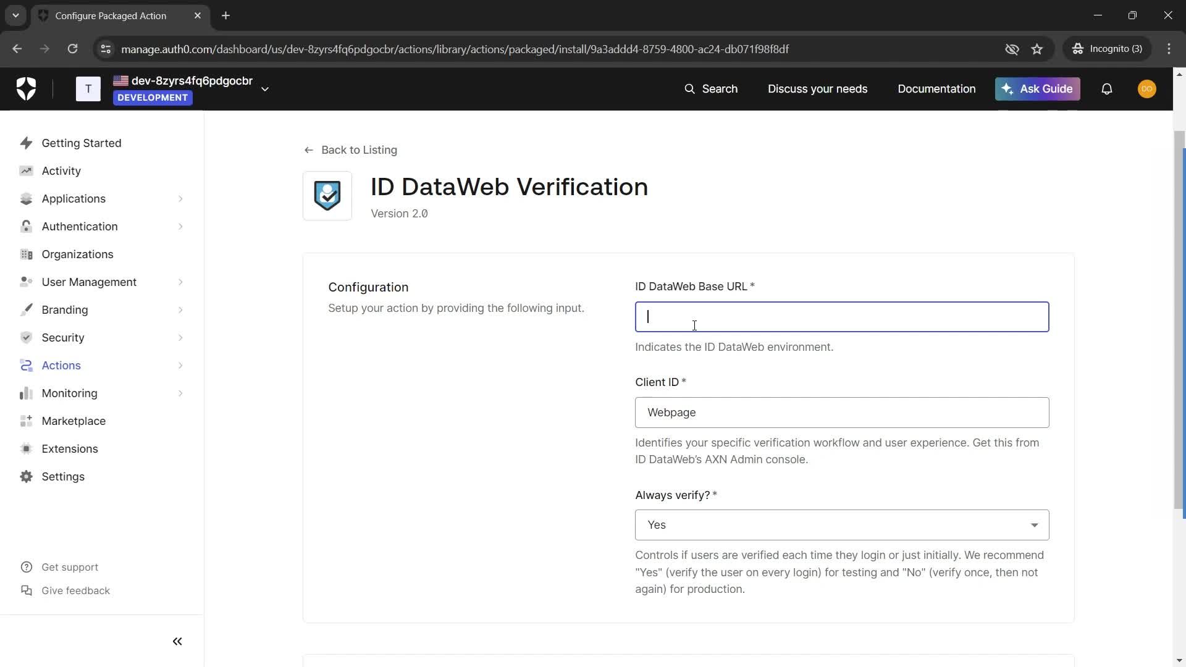
Task: Expand the Branding submenu chevron
Action: click(x=180, y=310)
